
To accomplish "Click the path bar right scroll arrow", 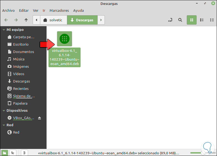I will 101,20.
